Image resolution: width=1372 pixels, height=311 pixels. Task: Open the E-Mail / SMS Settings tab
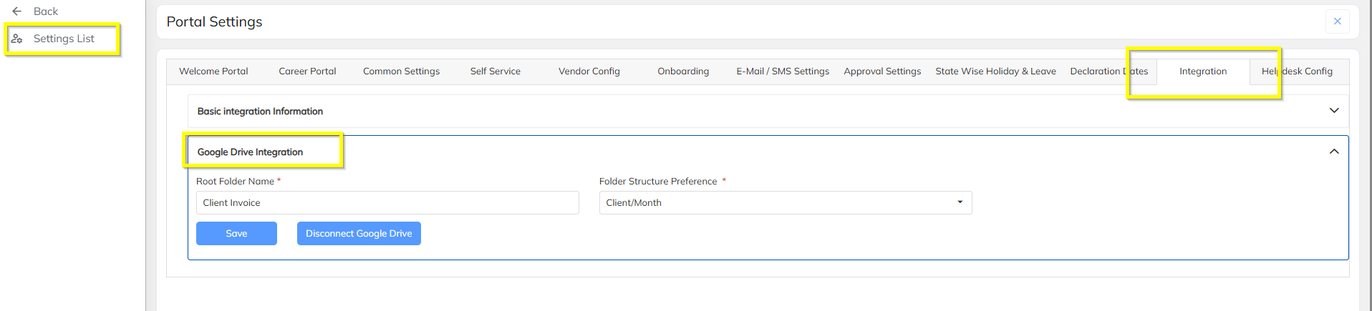point(783,71)
